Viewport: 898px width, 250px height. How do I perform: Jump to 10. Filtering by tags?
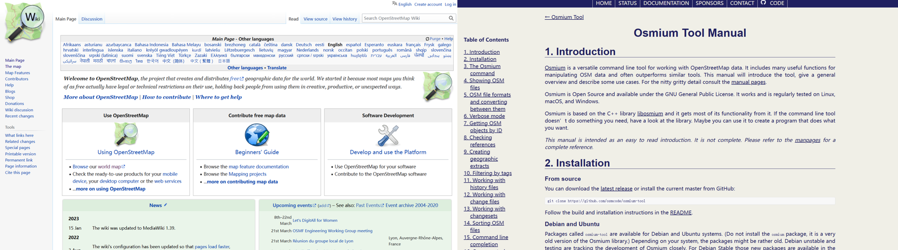[487, 173]
